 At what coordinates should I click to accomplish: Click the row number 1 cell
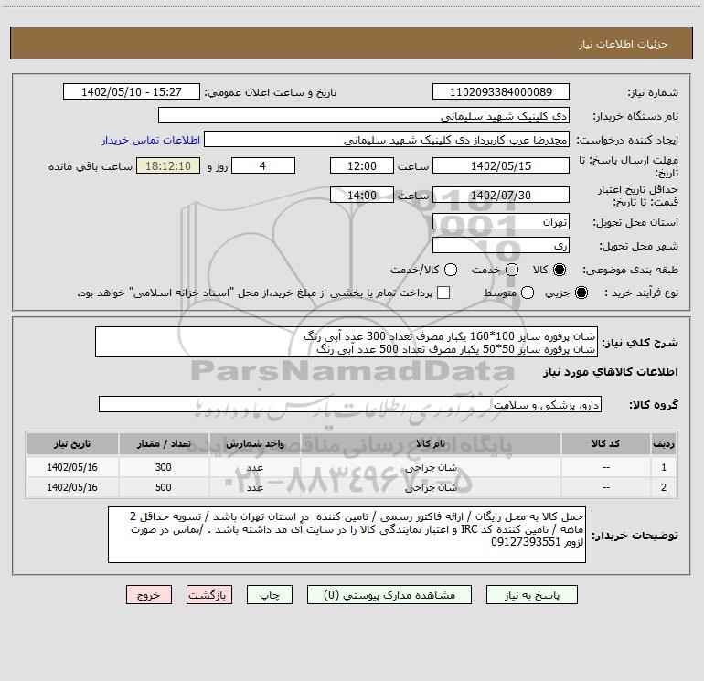click(664, 467)
